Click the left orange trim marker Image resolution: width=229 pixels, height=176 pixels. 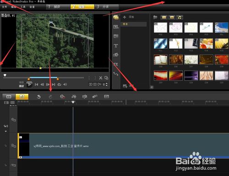tap(28, 79)
